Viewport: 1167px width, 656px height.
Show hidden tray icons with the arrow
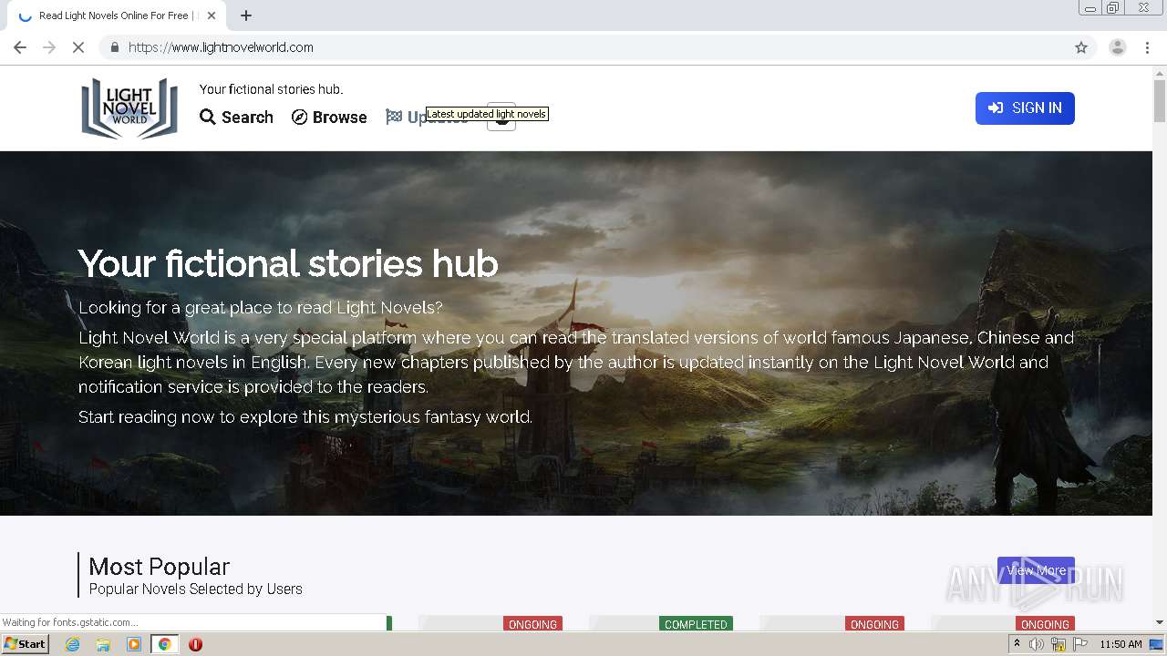tap(1017, 644)
